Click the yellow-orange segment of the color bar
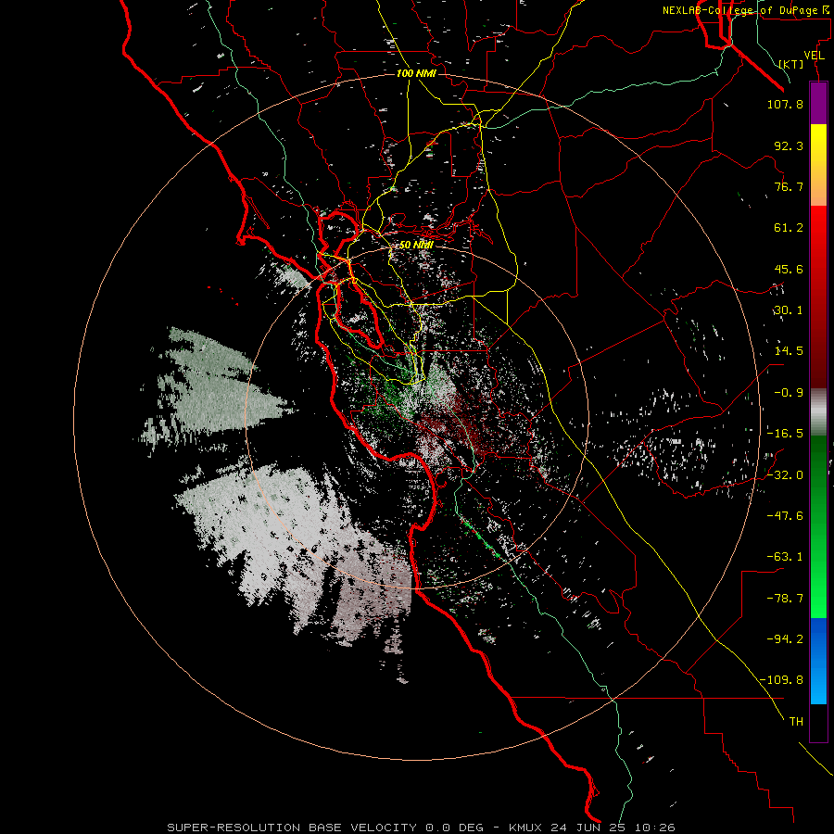This screenshot has width=834, height=834. pyautogui.click(x=818, y=165)
